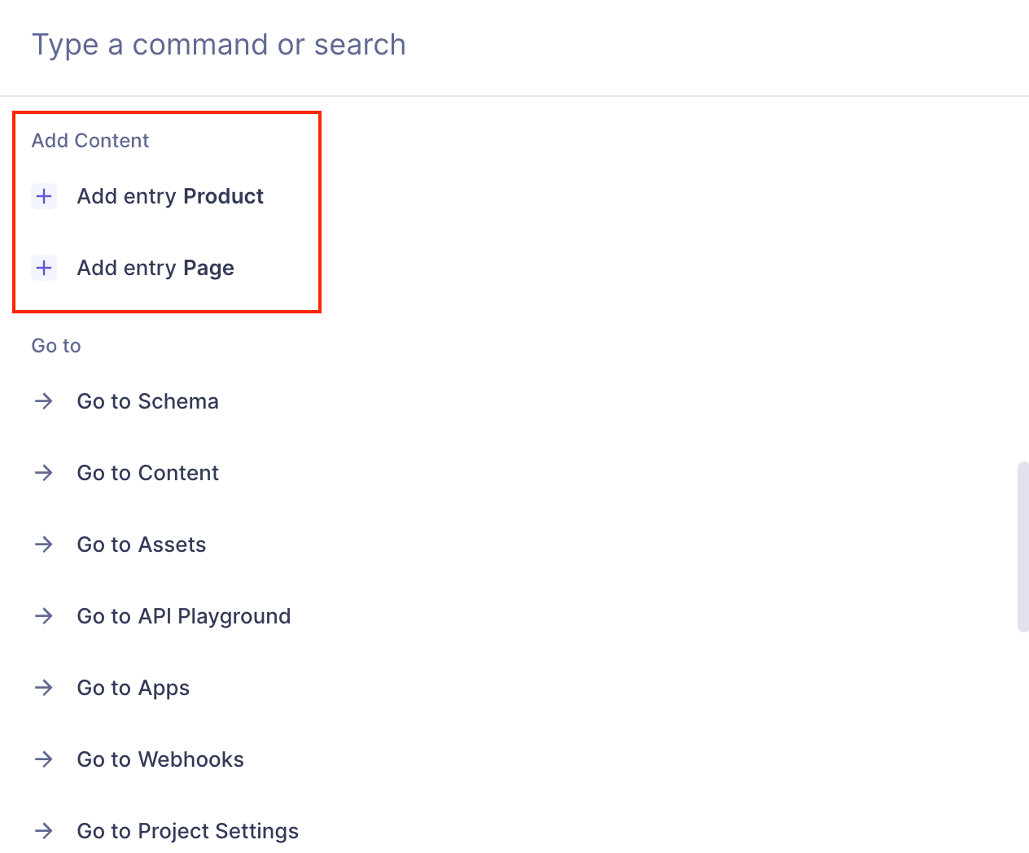Jump to Go to Project Settings
This screenshot has width=1029, height=853.
tap(187, 831)
